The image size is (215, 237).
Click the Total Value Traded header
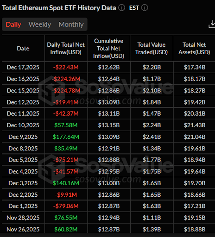tap(152, 49)
